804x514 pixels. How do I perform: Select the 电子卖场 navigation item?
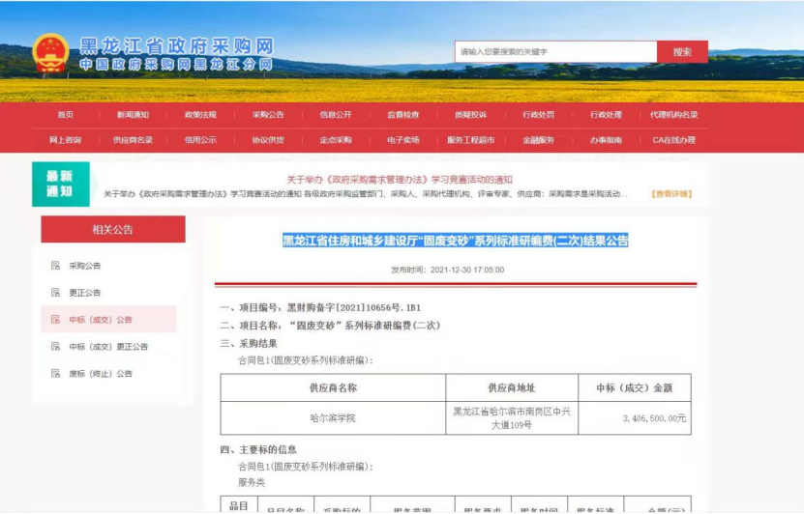[x=403, y=140]
